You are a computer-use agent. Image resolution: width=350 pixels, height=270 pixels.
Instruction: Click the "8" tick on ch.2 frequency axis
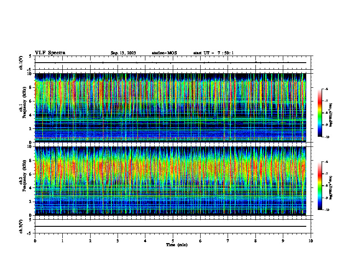30,161
